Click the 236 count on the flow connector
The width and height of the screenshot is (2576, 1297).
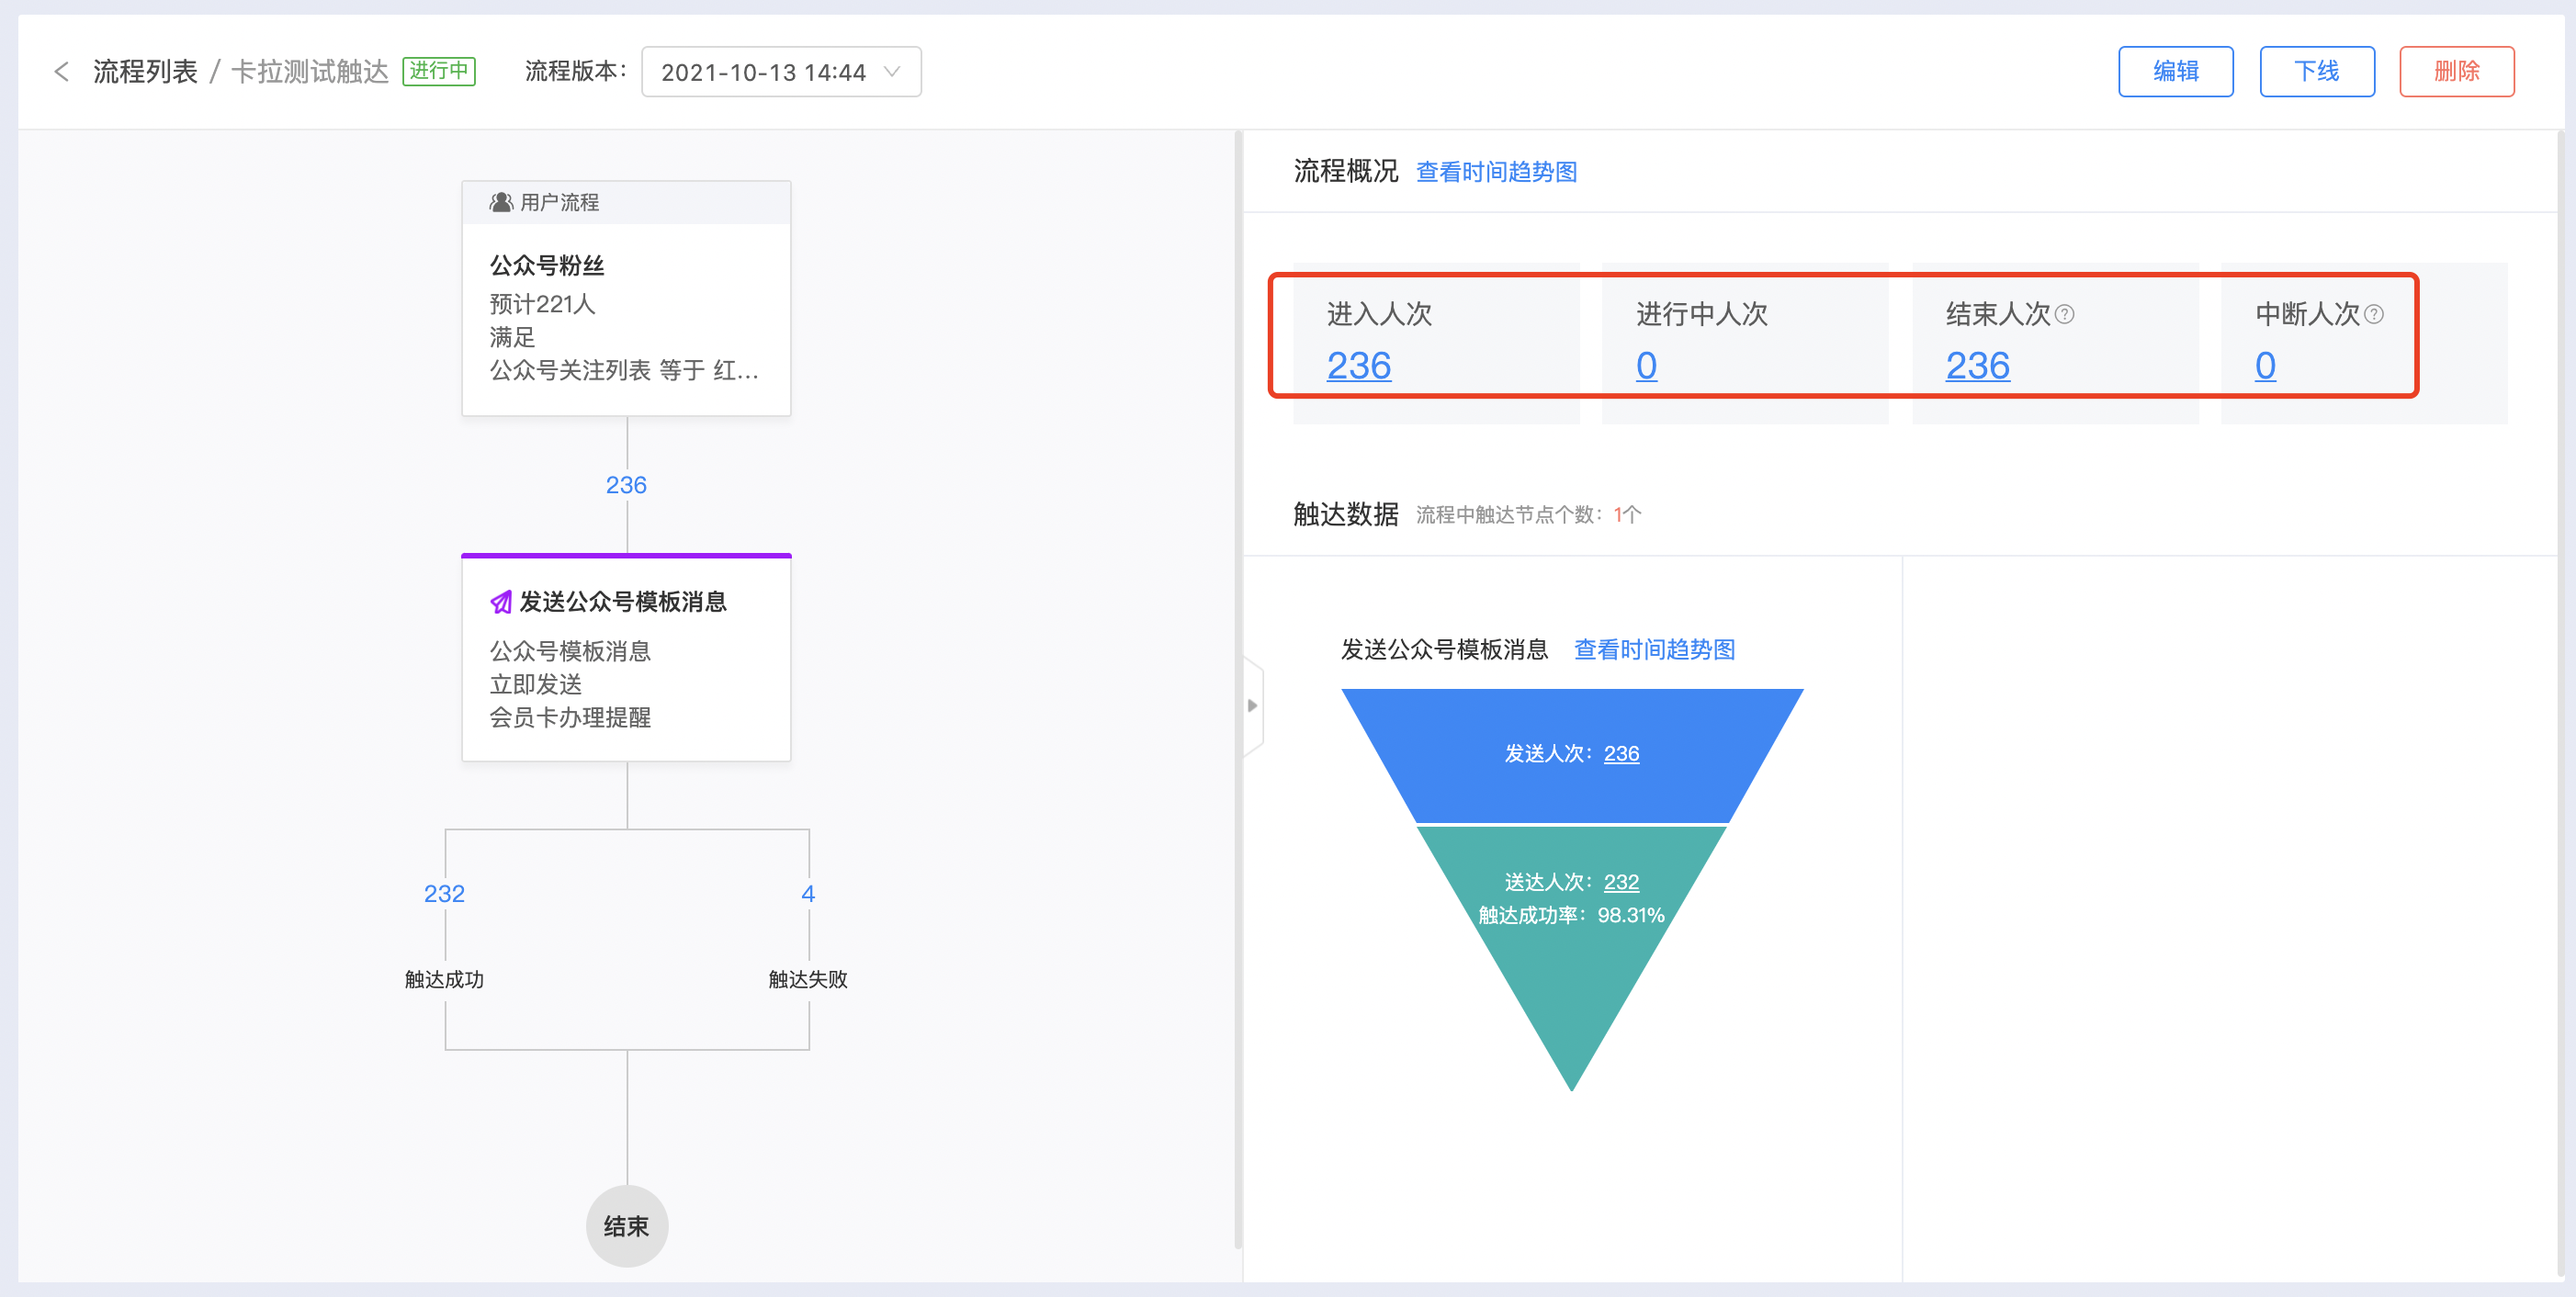pos(626,486)
